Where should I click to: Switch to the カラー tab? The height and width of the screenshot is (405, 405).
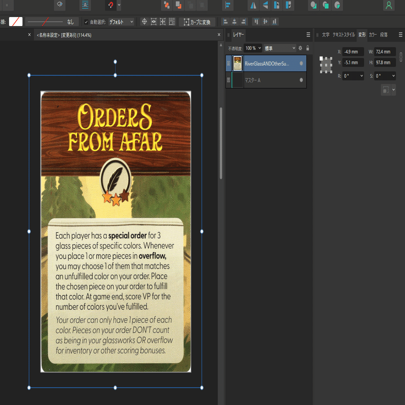[x=373, y=35]
